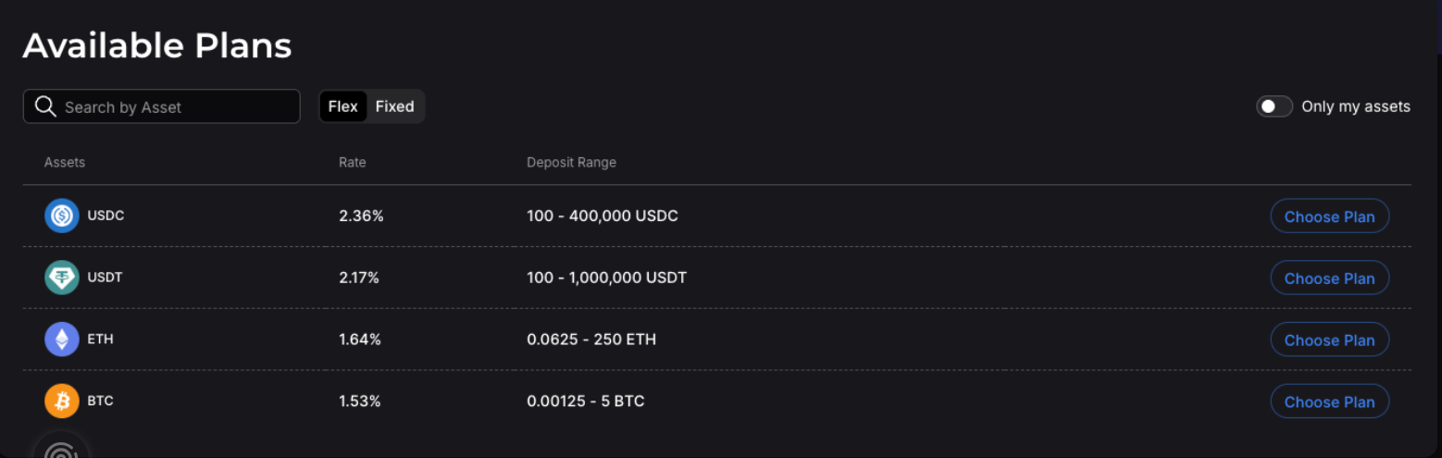The width and height of the screenshot is (1442, 458).
Task: Select the Flex plans tab
Action: pos(342,106)
